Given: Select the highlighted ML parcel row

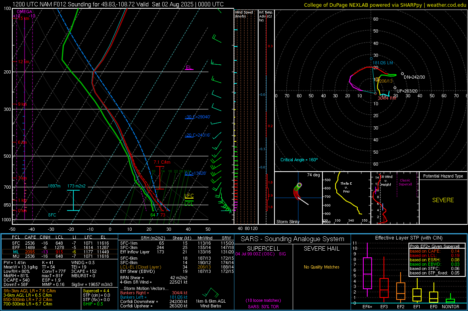Looking at the screenshot, I should point(60,252).
